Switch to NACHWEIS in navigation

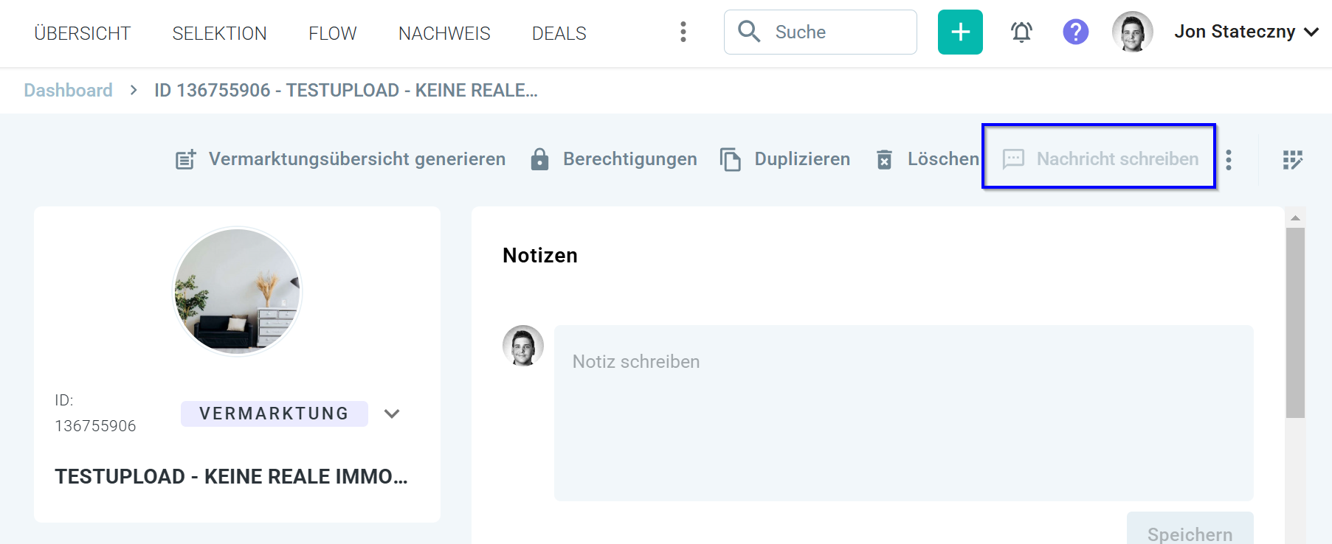[444, 33]
